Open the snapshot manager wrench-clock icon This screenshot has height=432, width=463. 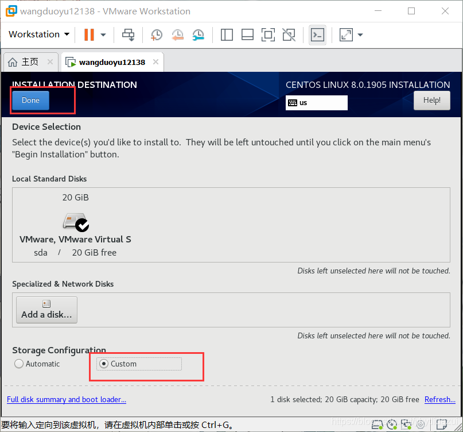click(199, 34)
